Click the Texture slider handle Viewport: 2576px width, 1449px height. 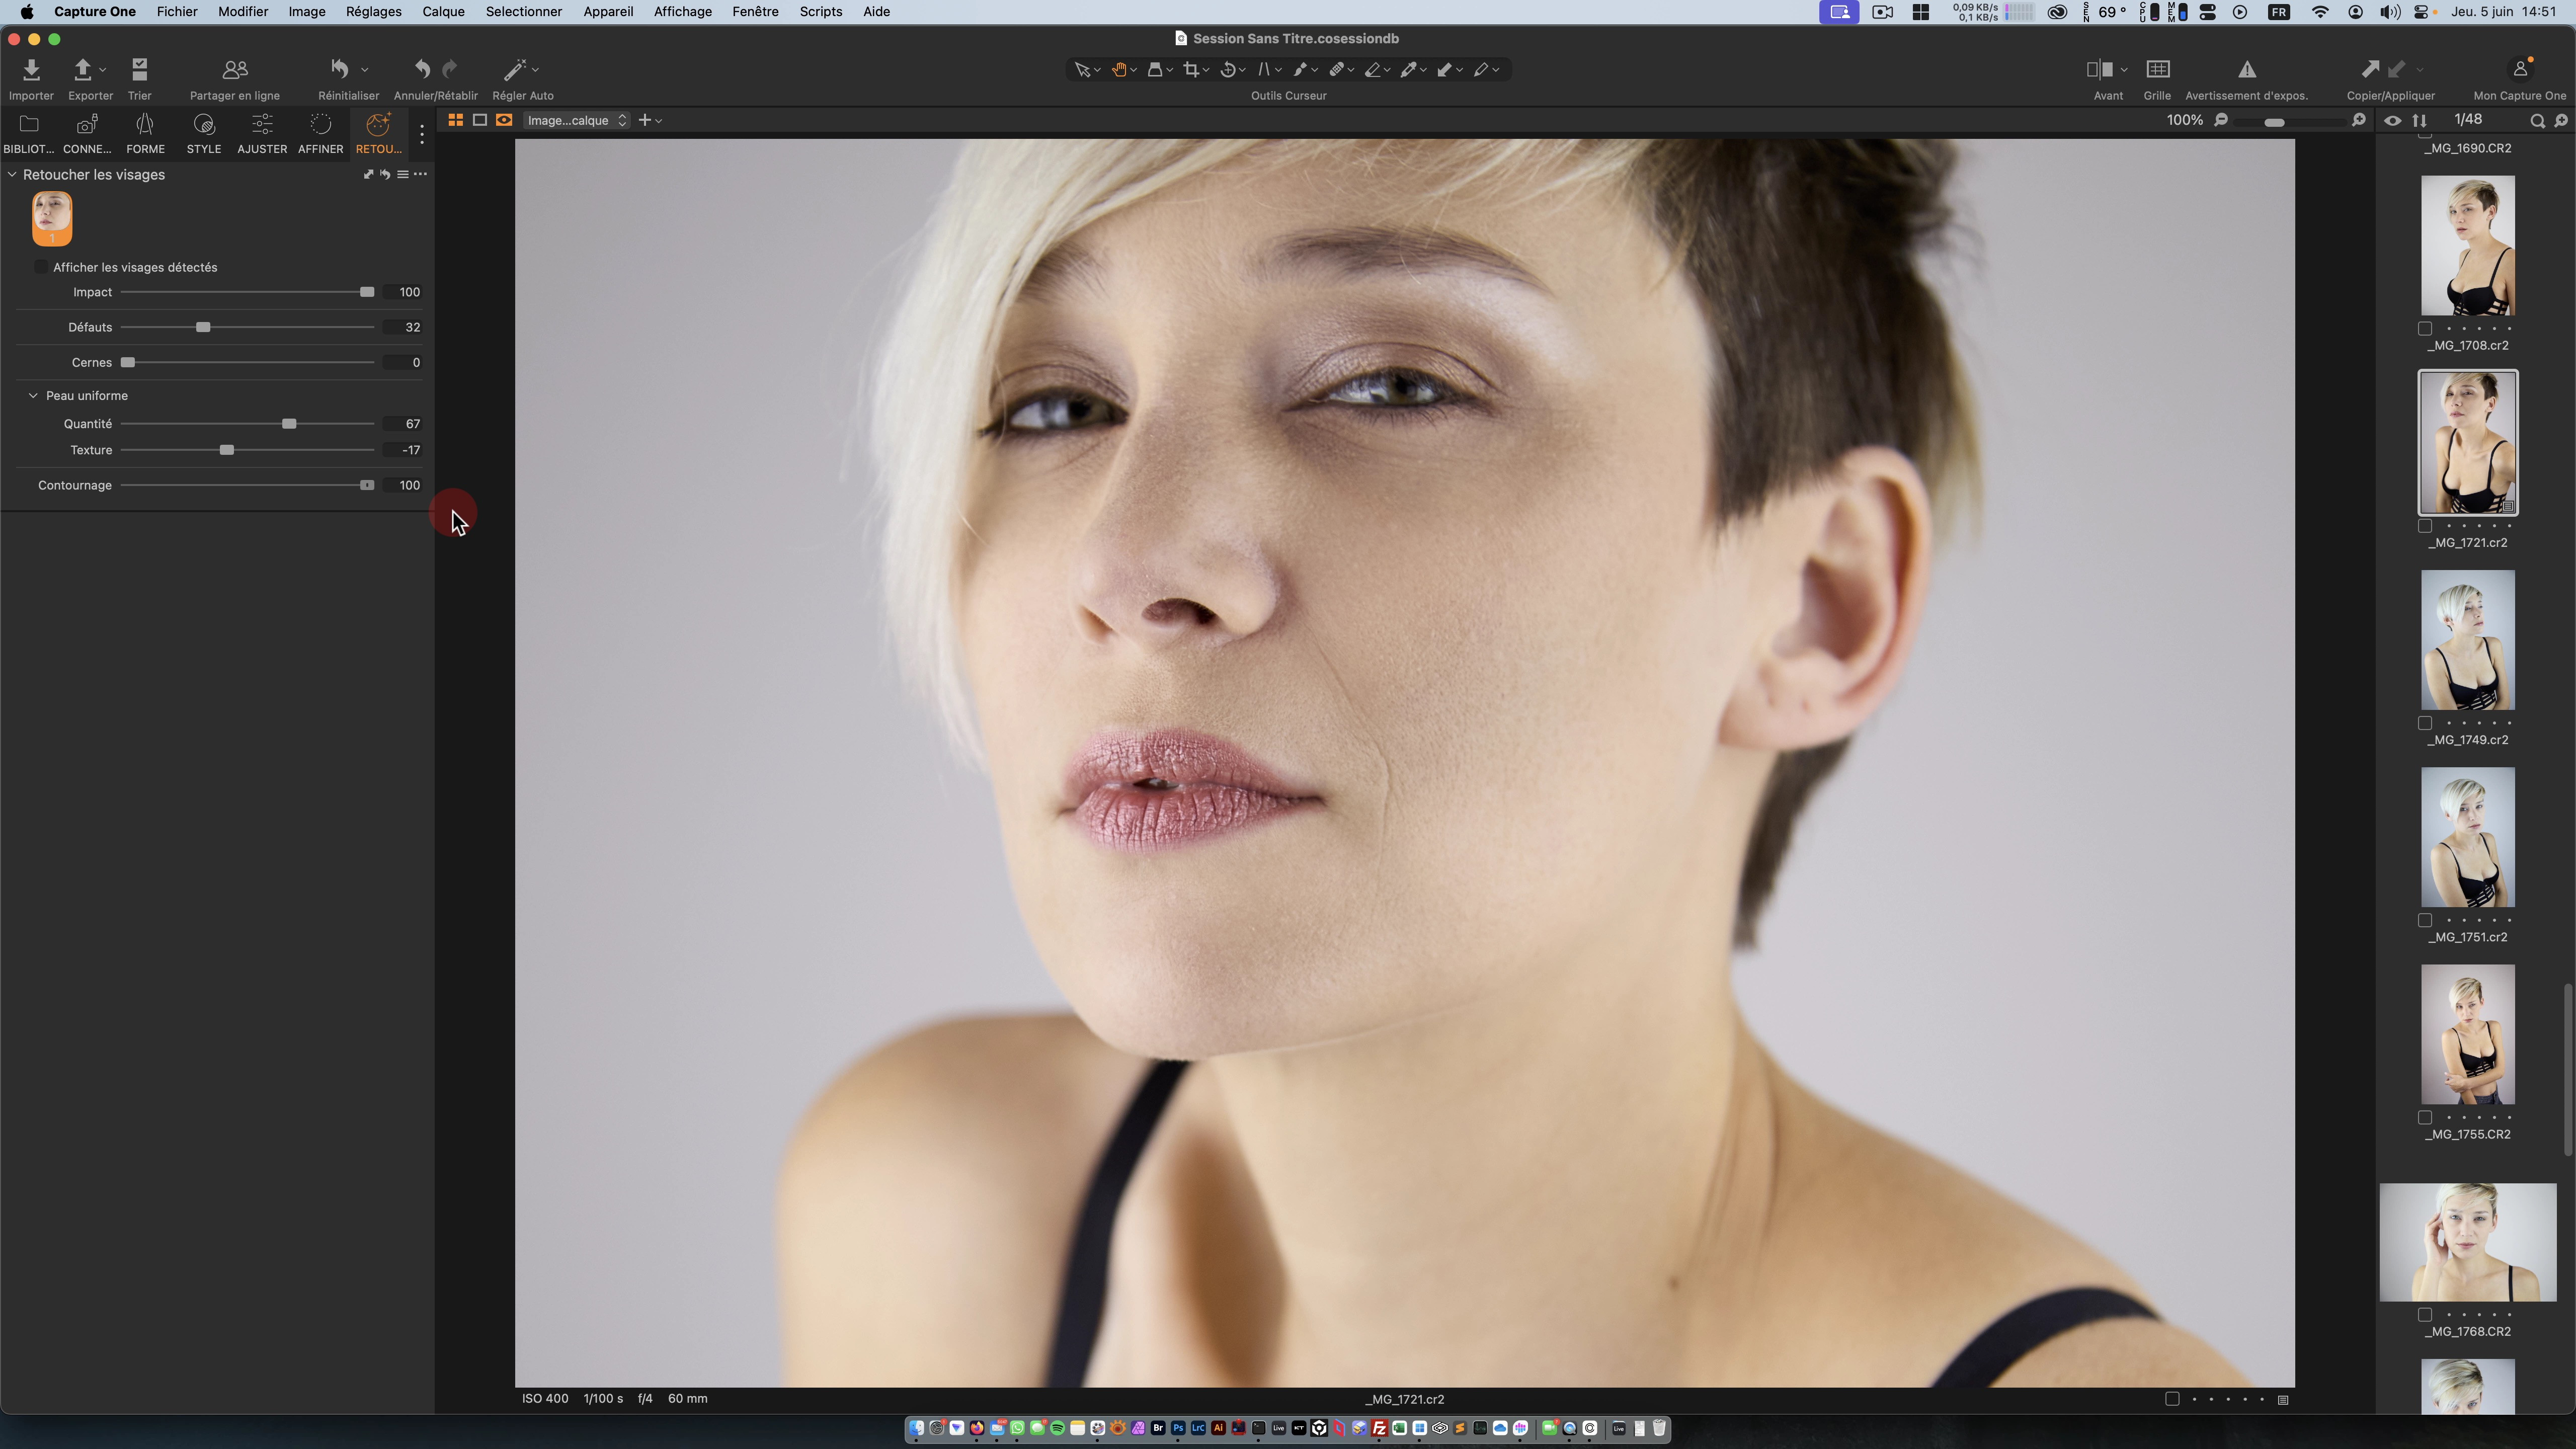pos(227,450)
